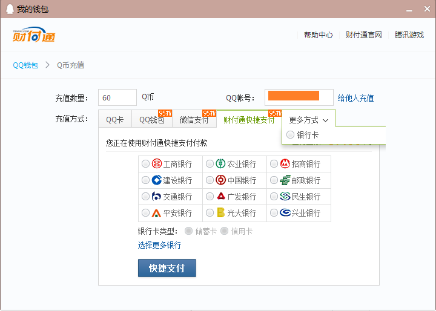Click the 农业银行 logo icon
Image resolution: width=436 pixels, height=311 pixels.
(x=220, y=164)
